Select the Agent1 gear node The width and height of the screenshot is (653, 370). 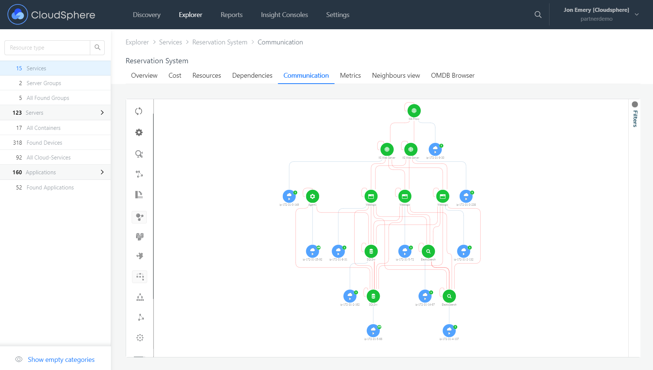pyautogui.click(x=312, y=196)
